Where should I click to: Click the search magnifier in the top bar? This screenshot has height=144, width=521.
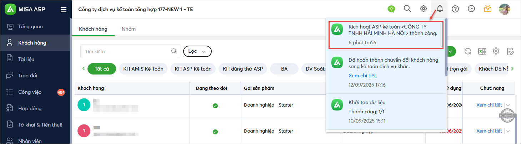point(407,9)
